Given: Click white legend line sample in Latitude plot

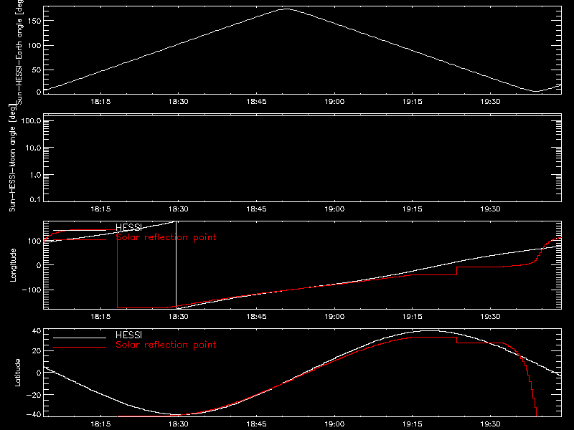Looking at the screenshot, I should (80, 338).
